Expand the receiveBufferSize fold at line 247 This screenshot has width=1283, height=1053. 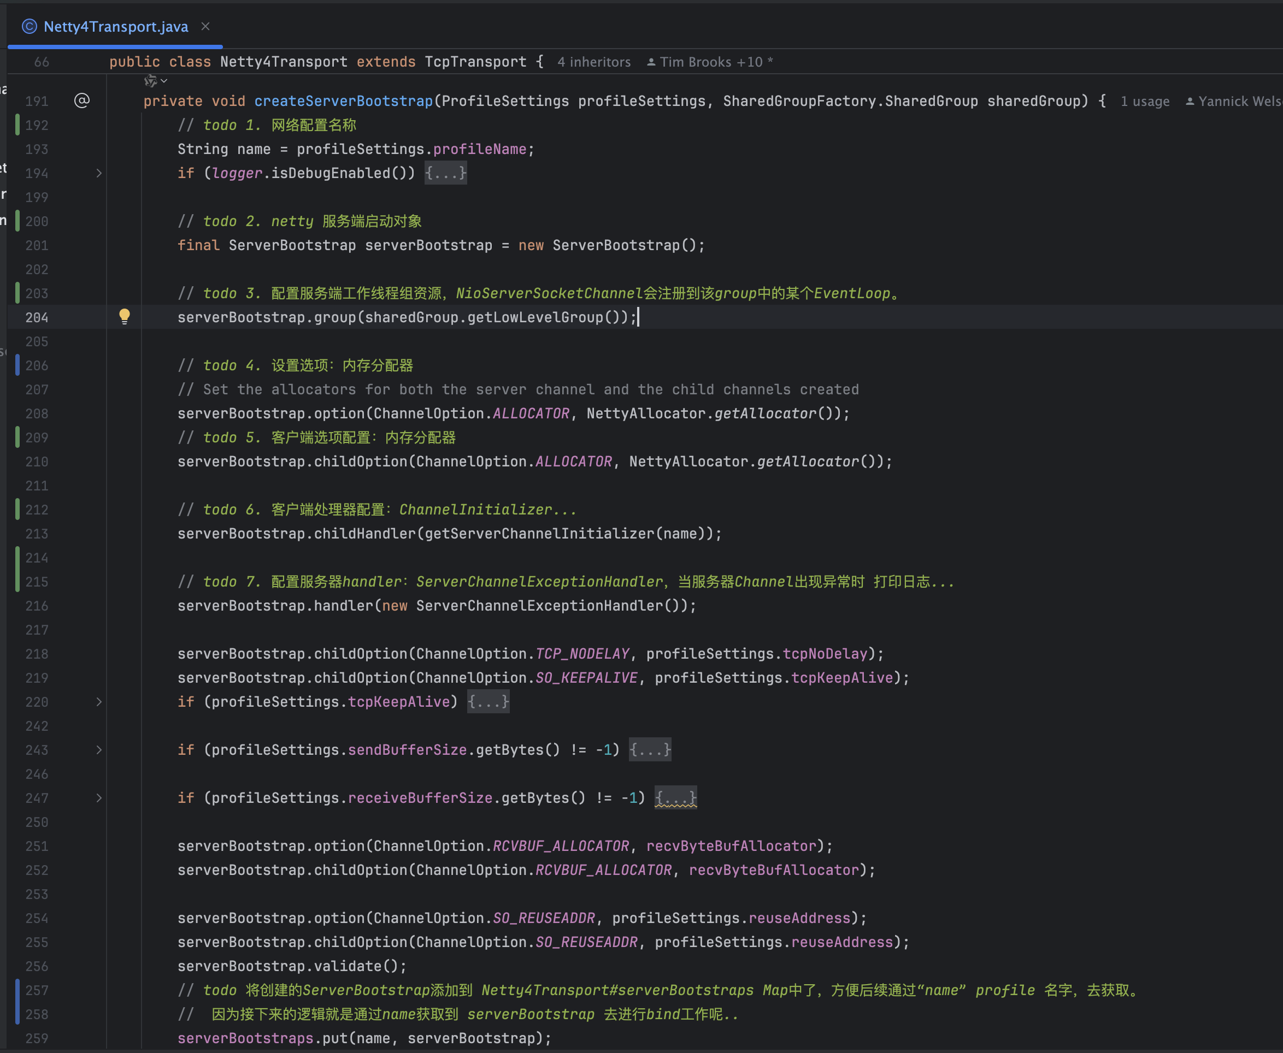(x=99, y=798)
